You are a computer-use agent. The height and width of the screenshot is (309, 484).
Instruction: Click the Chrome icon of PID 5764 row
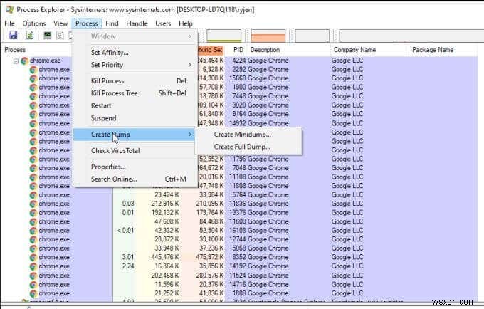coord(33,195)
